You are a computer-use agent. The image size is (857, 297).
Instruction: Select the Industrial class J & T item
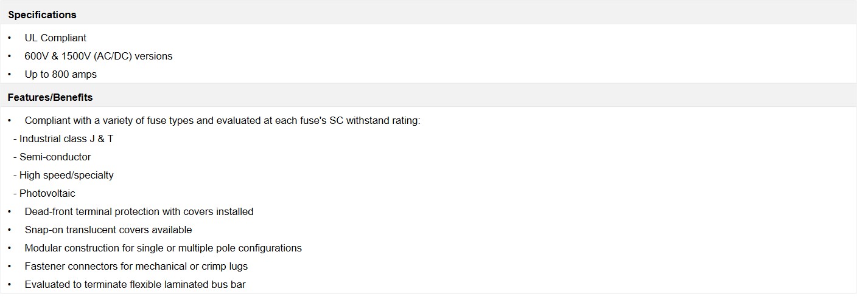(x=63, y=138)
